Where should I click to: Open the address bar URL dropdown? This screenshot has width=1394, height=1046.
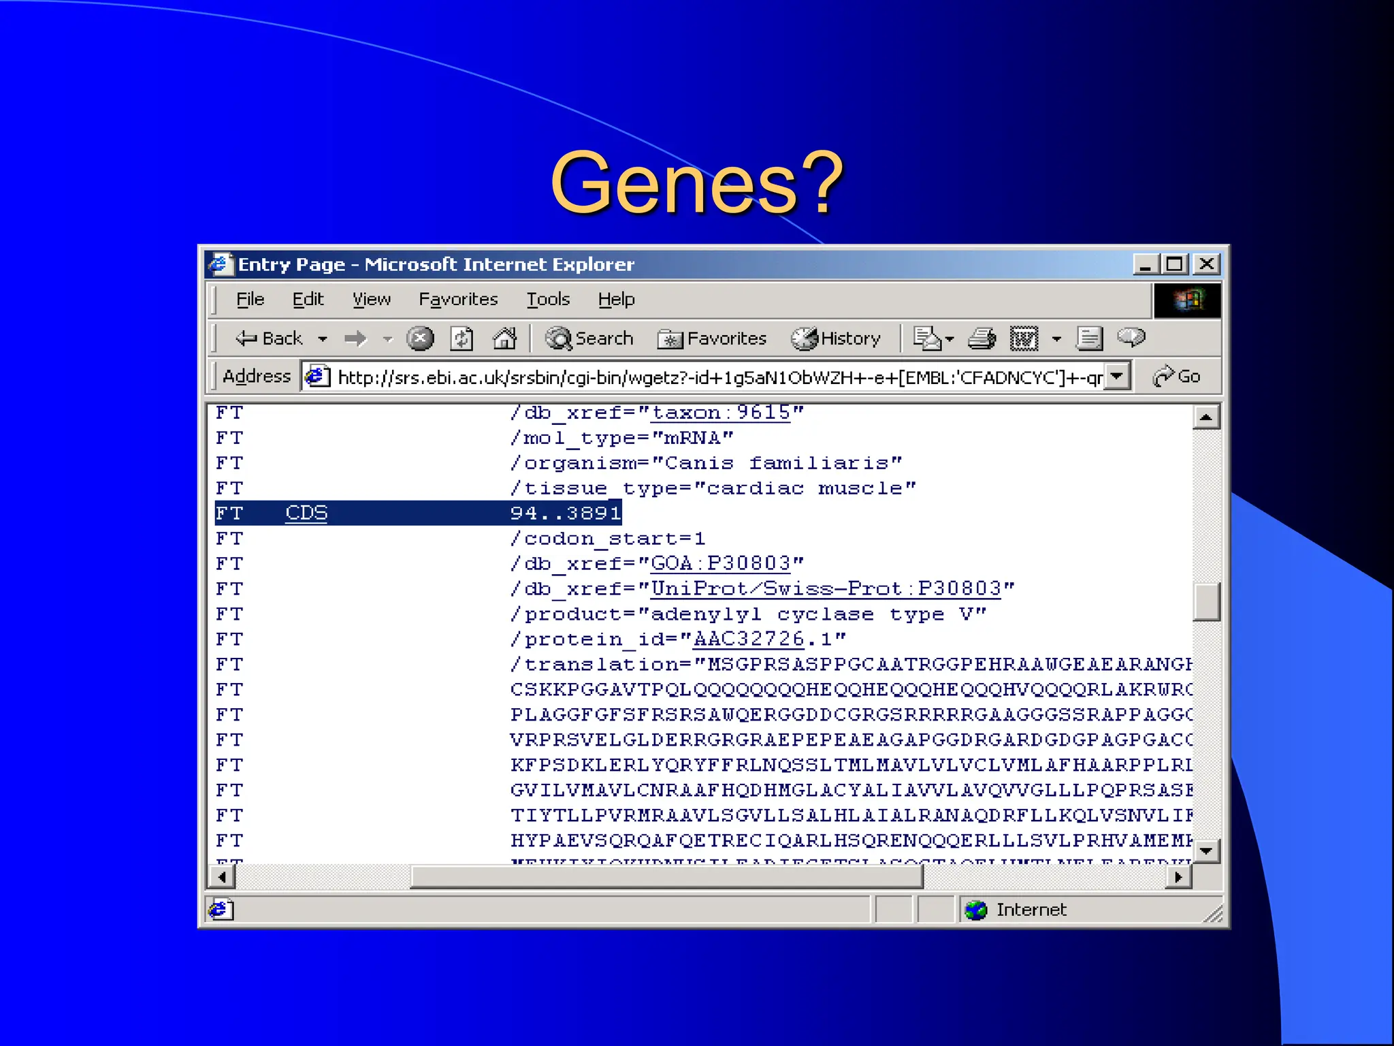pyautogui.click(x=1116, y=376)
